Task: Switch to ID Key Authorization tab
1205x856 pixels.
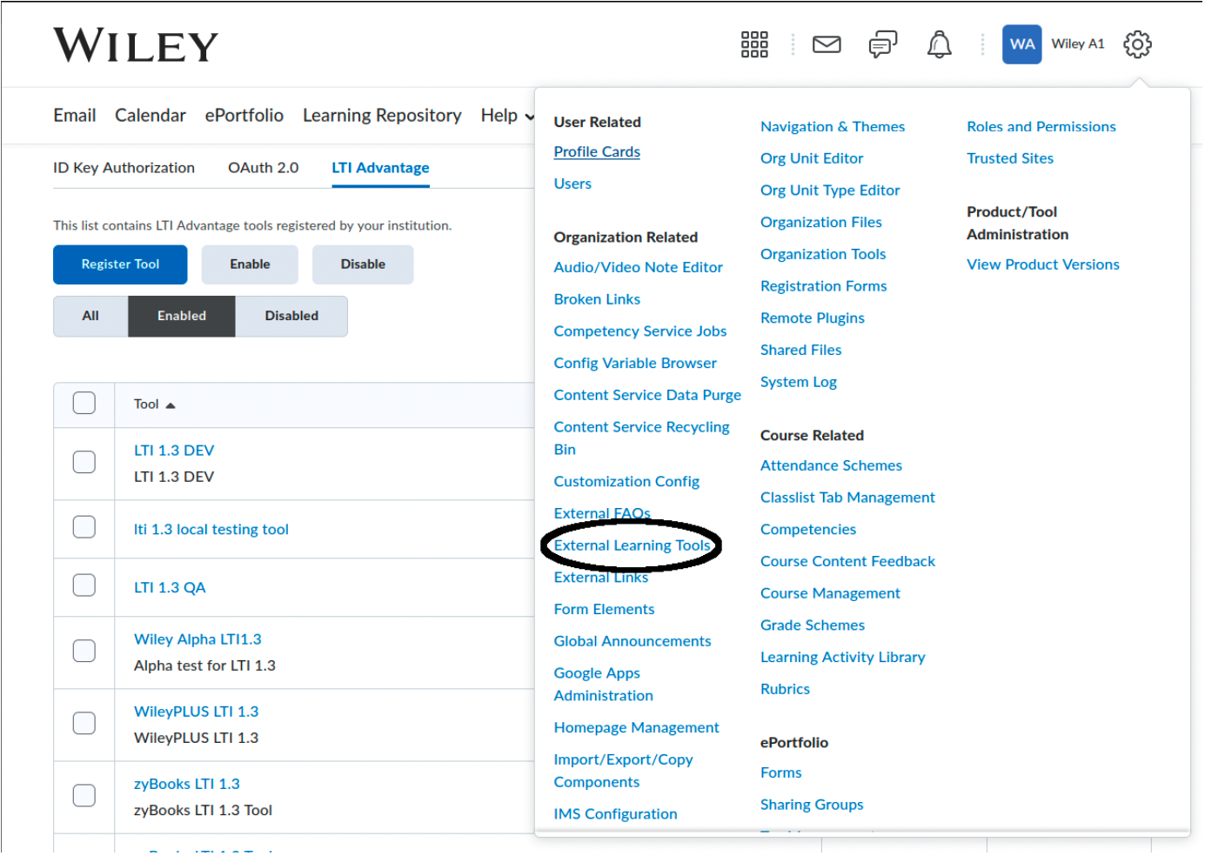Action: click(124, 168)
